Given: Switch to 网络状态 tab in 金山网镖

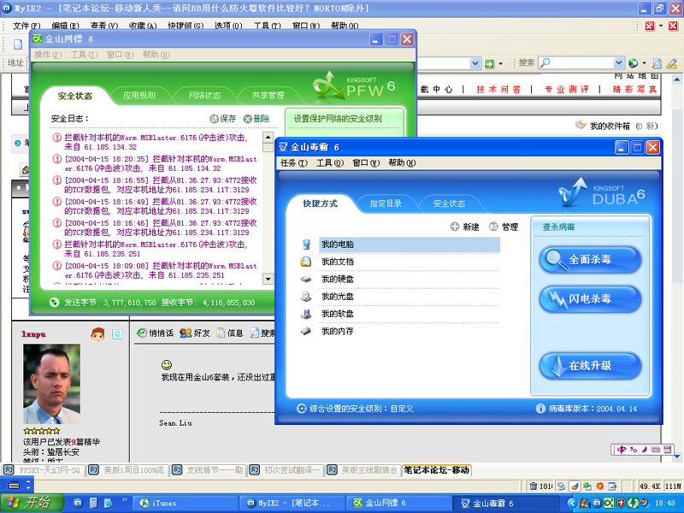Looking at the screenshot, I should [x=204, y=96].
